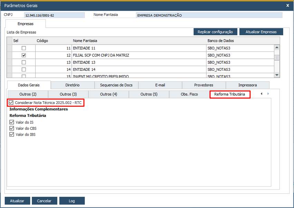Open the Obs. Fisco tab
This screenshot has height=208, width=294.
[189, 94]
